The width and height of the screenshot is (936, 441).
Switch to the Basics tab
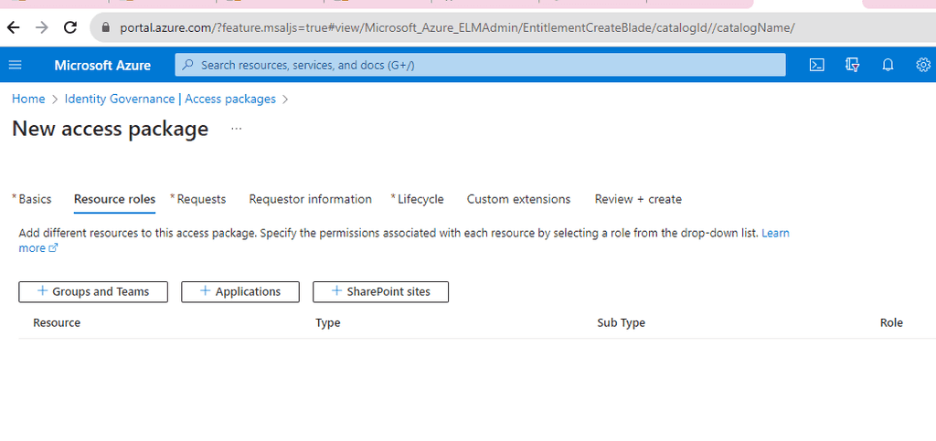tap(35, 199)
